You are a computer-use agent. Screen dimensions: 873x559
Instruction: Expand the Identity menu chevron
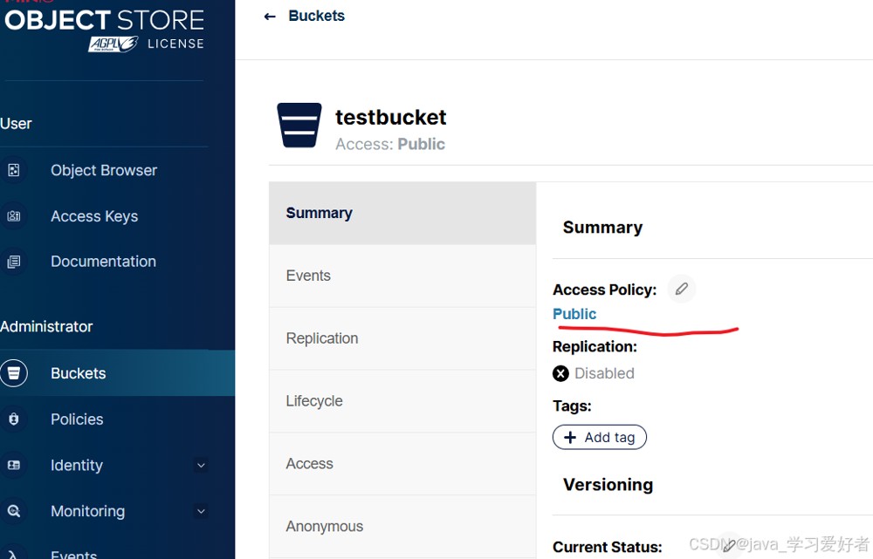click(202, 465)
